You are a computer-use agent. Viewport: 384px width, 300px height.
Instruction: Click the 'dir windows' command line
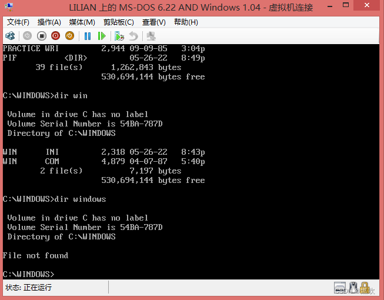[x=54, y=199]
